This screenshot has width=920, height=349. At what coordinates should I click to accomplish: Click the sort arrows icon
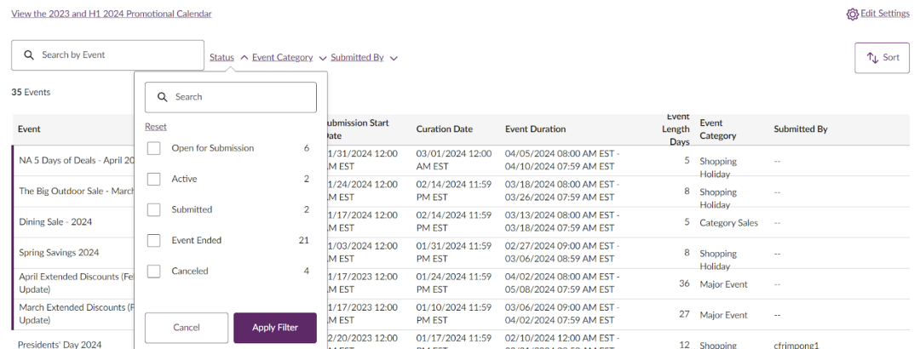click(x=872, y=58)
